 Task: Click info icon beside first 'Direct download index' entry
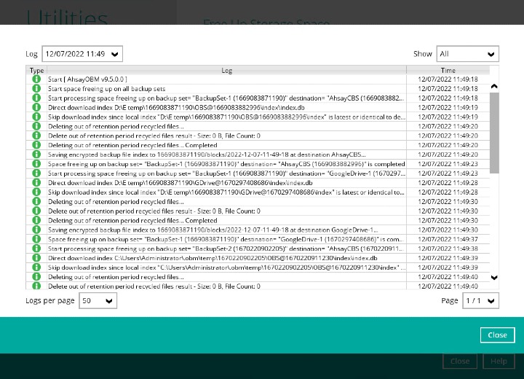pos(36,107)
